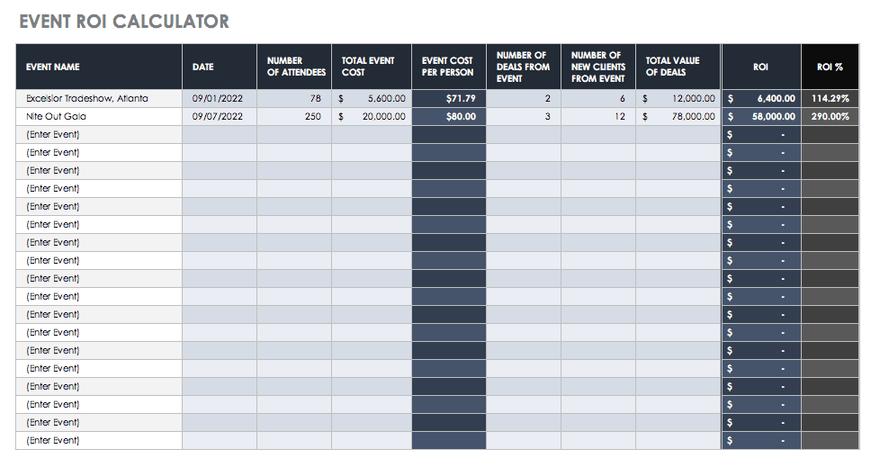Viewport: 880px width, 476px height.
Task: Select the Event Cost Per Person header
Action: (448, 67)
